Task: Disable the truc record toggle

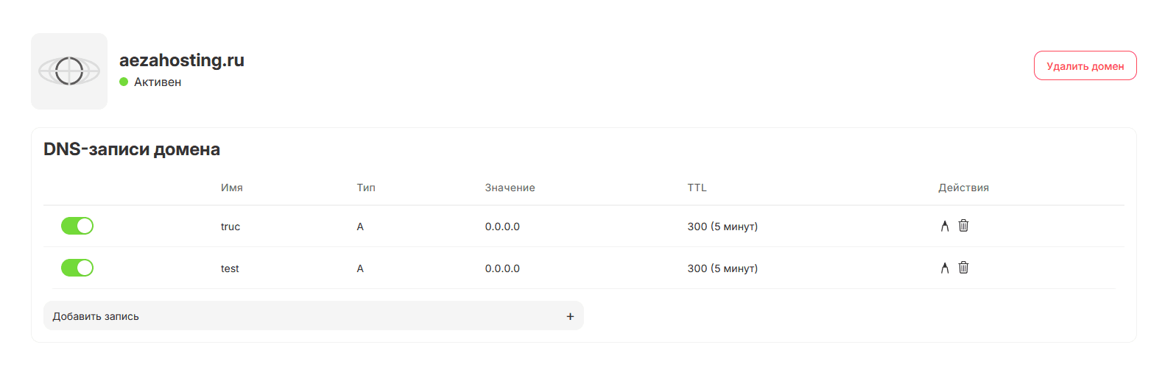Action: (x=77, y=226)
